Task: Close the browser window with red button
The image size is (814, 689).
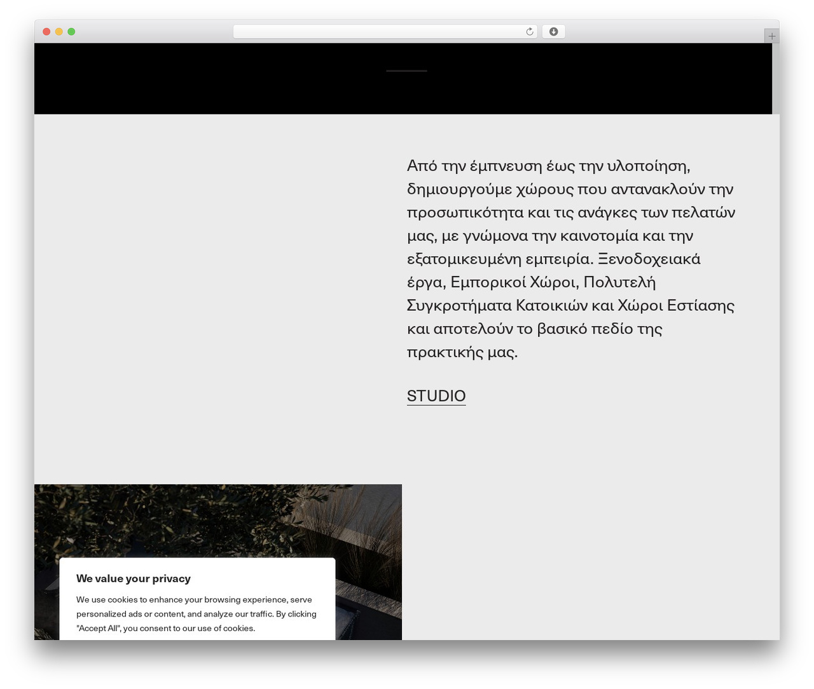Action: tap(46, 32)
